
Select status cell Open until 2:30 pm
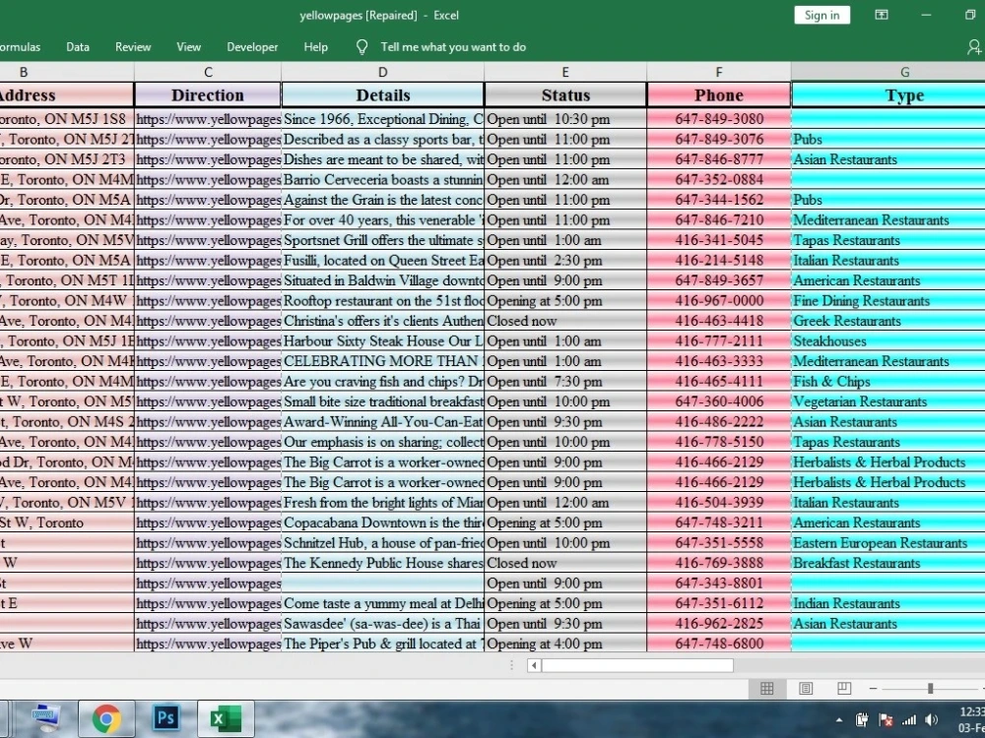pos(565,260)
